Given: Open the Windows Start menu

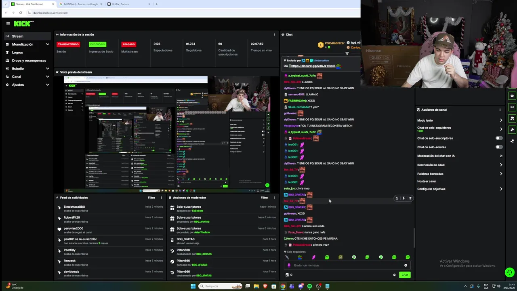Looking at the screenshot, I should [x=193, y=286].
